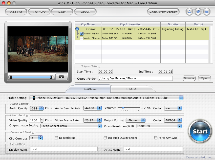Click the Video Quality value field
Image resolution: width=215 pixels, height=160 pixels.
(x=35, y=120)
